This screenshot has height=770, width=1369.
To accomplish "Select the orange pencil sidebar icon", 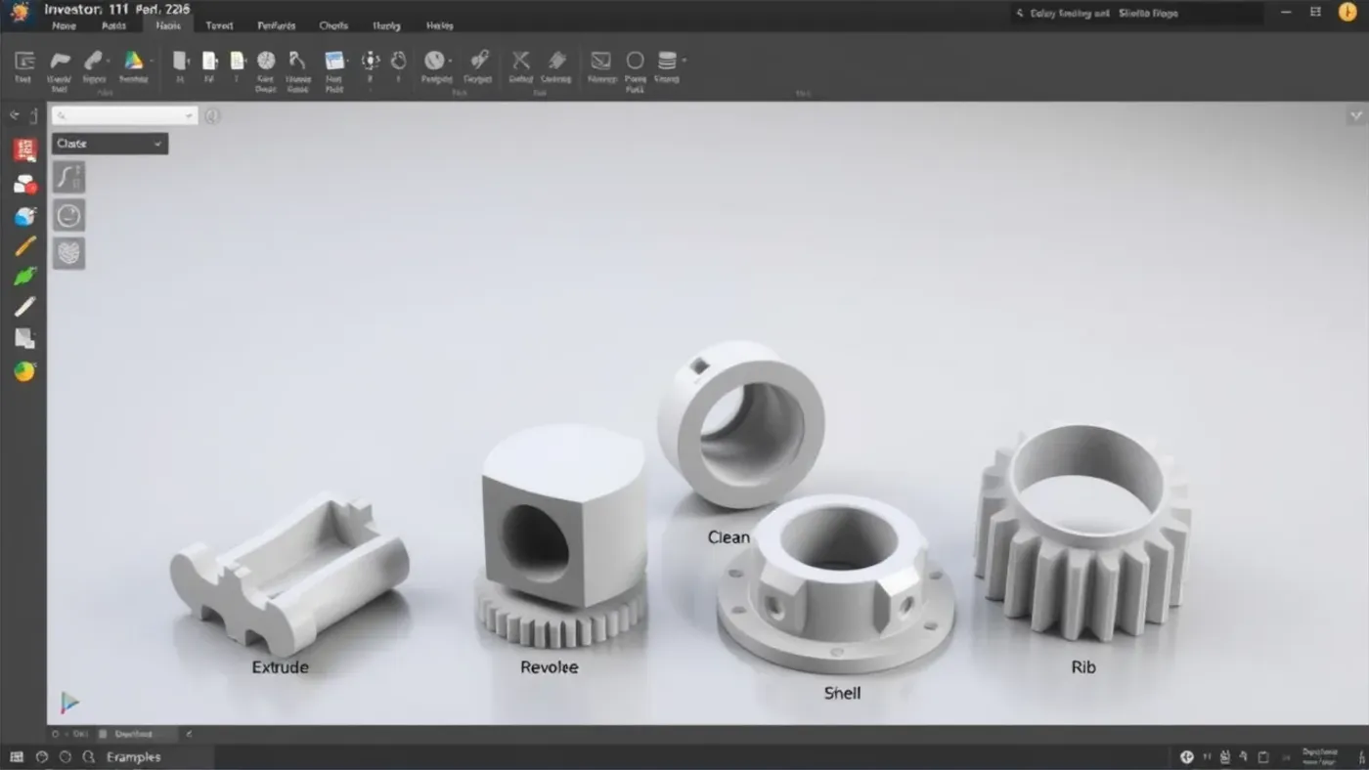I will pos(24,246).
